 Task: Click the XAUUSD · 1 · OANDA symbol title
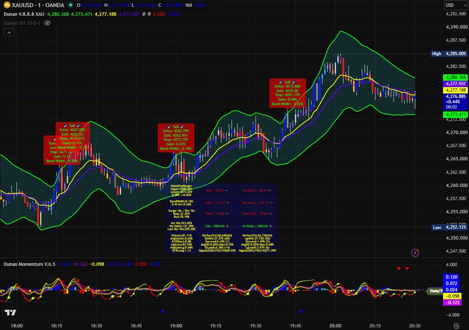pyautogui.click(x=38, y=5)
